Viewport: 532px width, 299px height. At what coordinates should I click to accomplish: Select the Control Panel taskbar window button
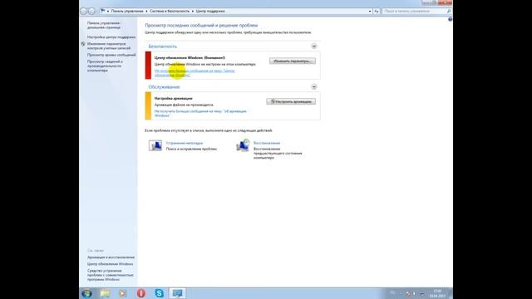pos(177,293)
